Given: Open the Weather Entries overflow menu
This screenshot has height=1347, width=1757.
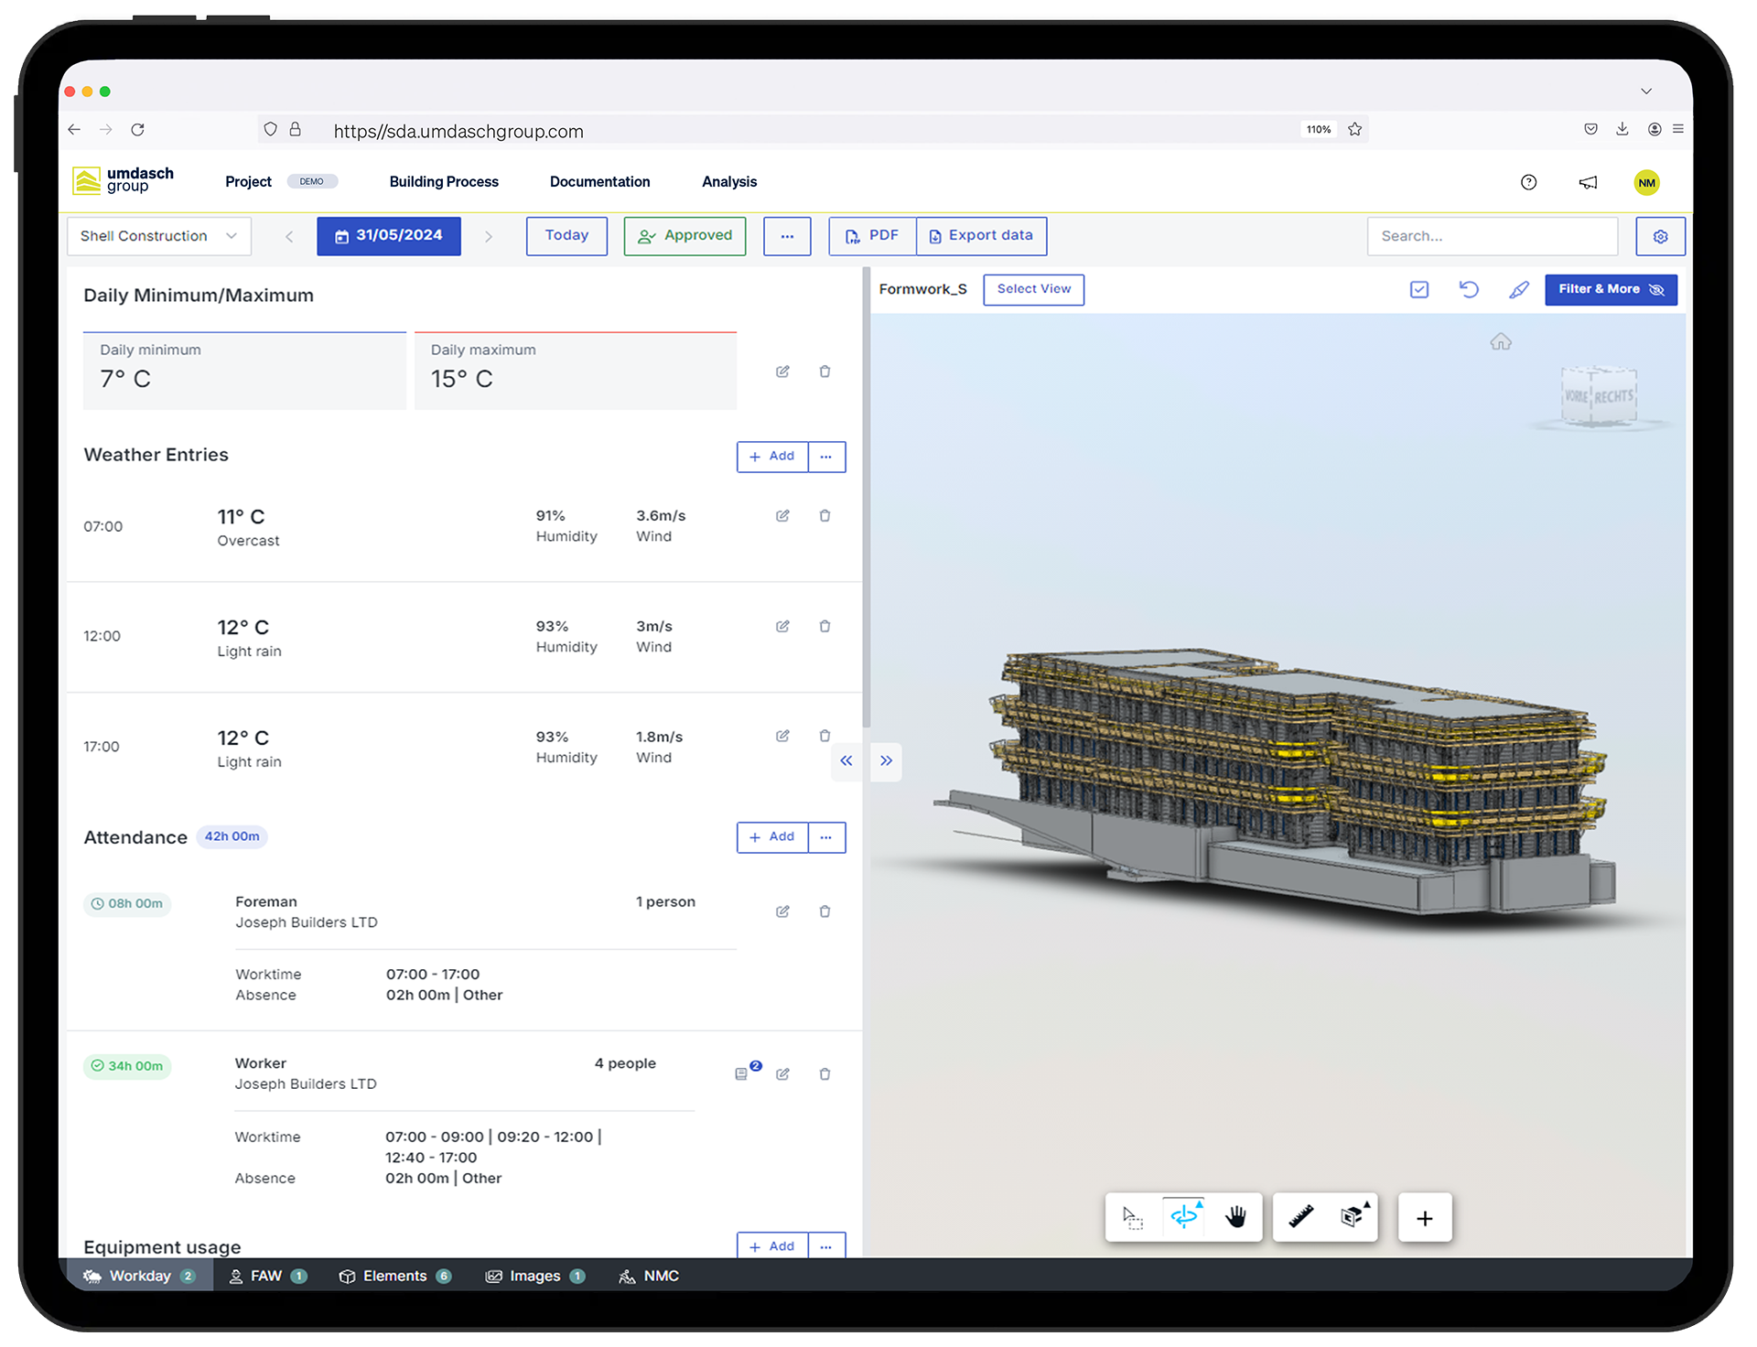Looking at the screenshot, I should (826, 457).
